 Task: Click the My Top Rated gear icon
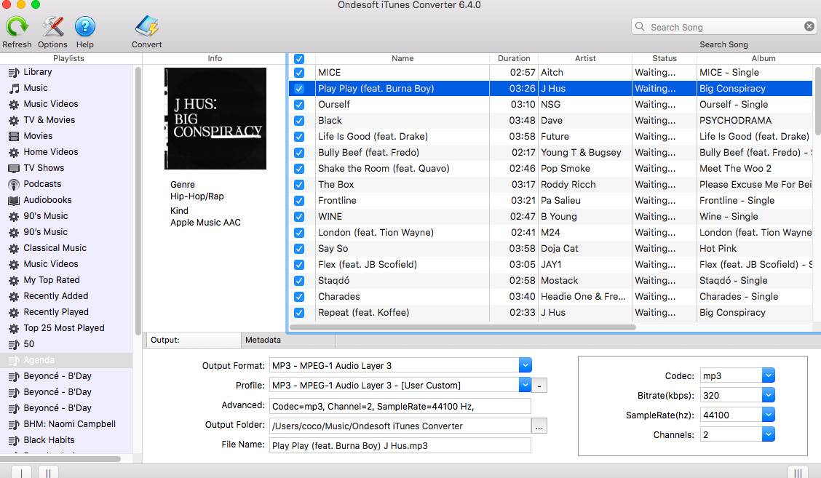pos(14,280)
